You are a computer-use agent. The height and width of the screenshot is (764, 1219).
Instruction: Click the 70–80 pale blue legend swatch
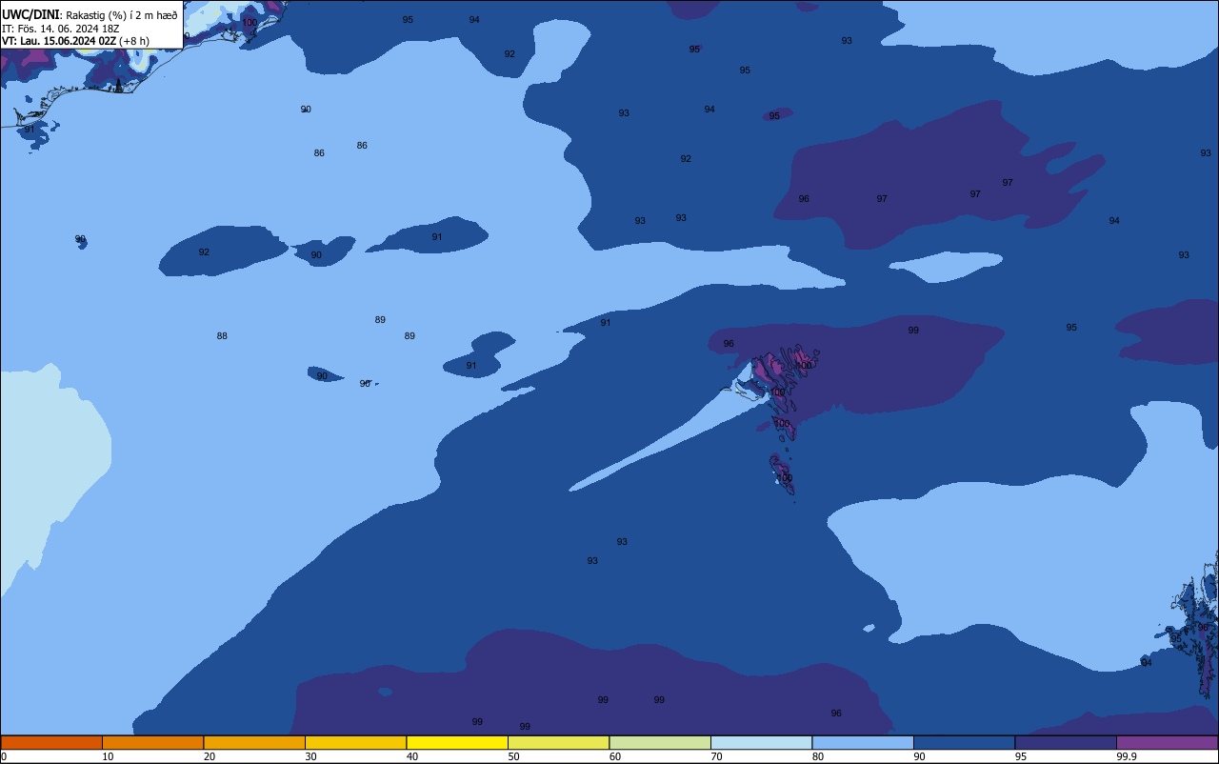(x=761, y=742)
